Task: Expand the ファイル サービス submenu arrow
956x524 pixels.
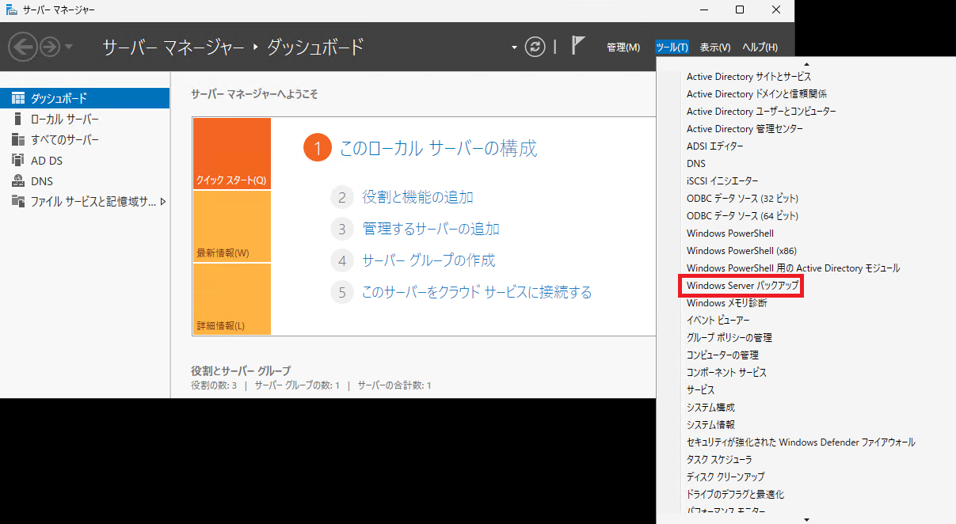Action: click(x=163, y=201)
